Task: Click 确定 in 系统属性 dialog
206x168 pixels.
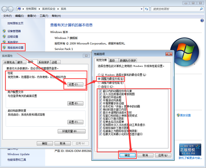Action: coord(45,143)
